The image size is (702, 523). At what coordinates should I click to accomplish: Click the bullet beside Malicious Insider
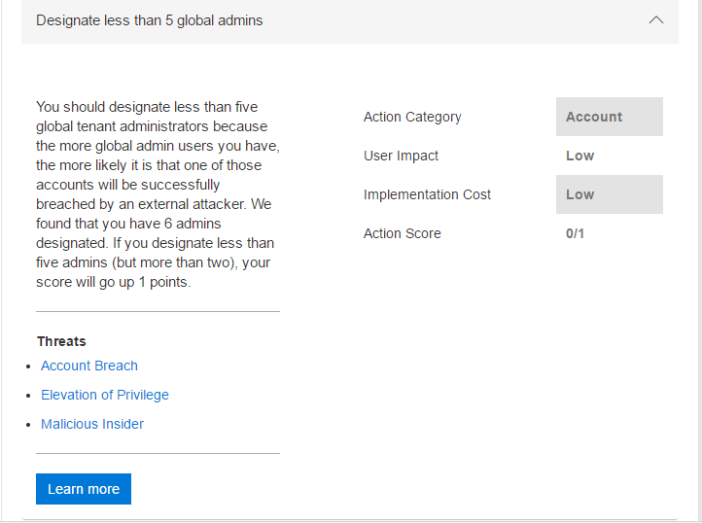coord(29,425)
